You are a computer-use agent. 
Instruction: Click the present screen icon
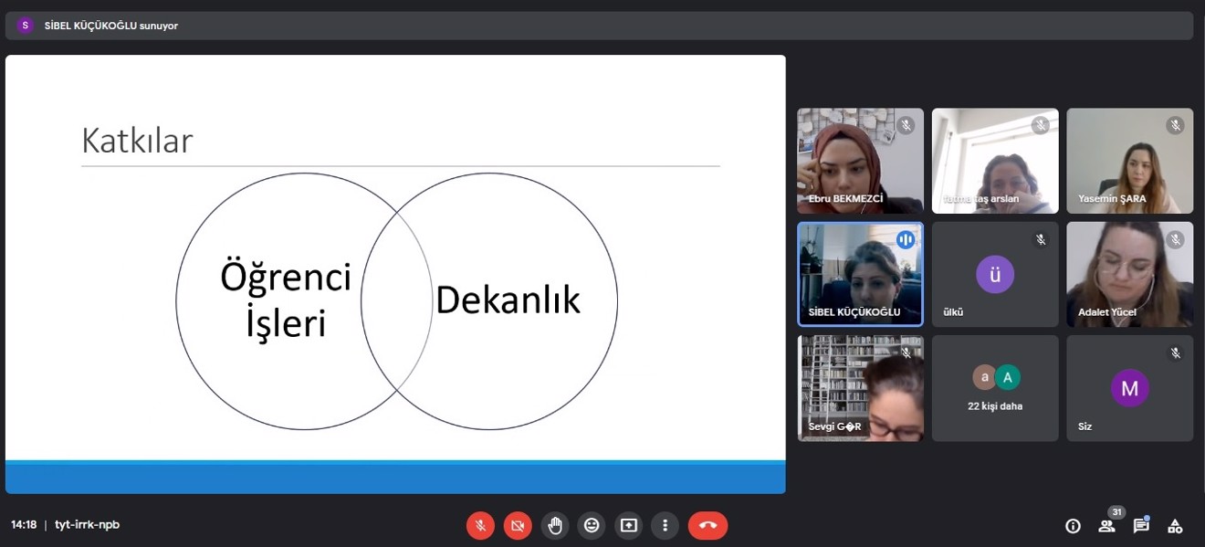628,525
